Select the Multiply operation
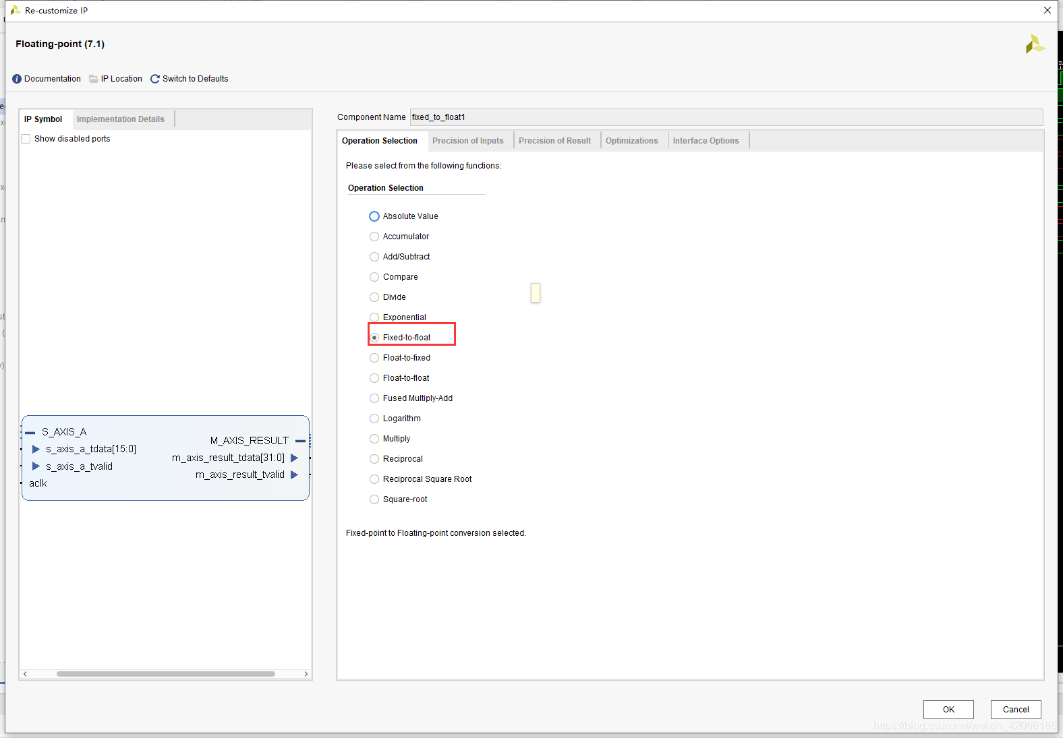 (x=374, y=439)
